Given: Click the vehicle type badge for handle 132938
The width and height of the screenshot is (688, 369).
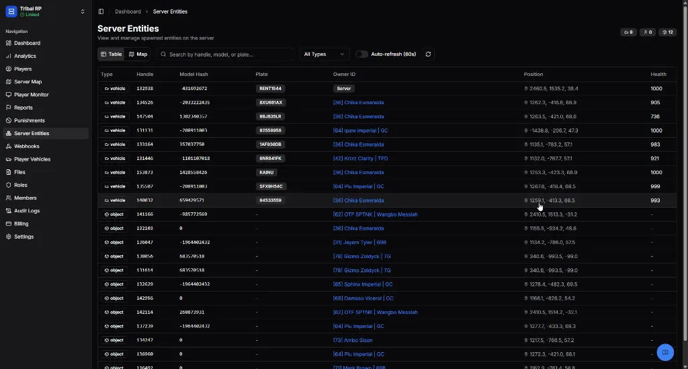Looking at the screenshot, I should pos(115,89).
